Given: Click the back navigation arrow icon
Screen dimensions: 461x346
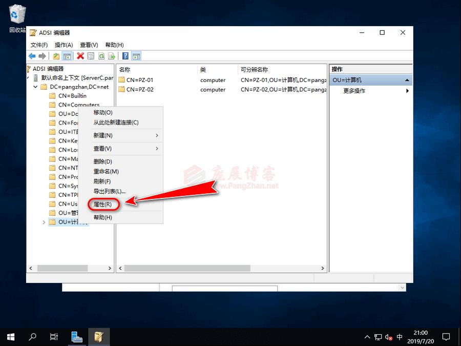Looking at the screenshot, I should point(32,56).
